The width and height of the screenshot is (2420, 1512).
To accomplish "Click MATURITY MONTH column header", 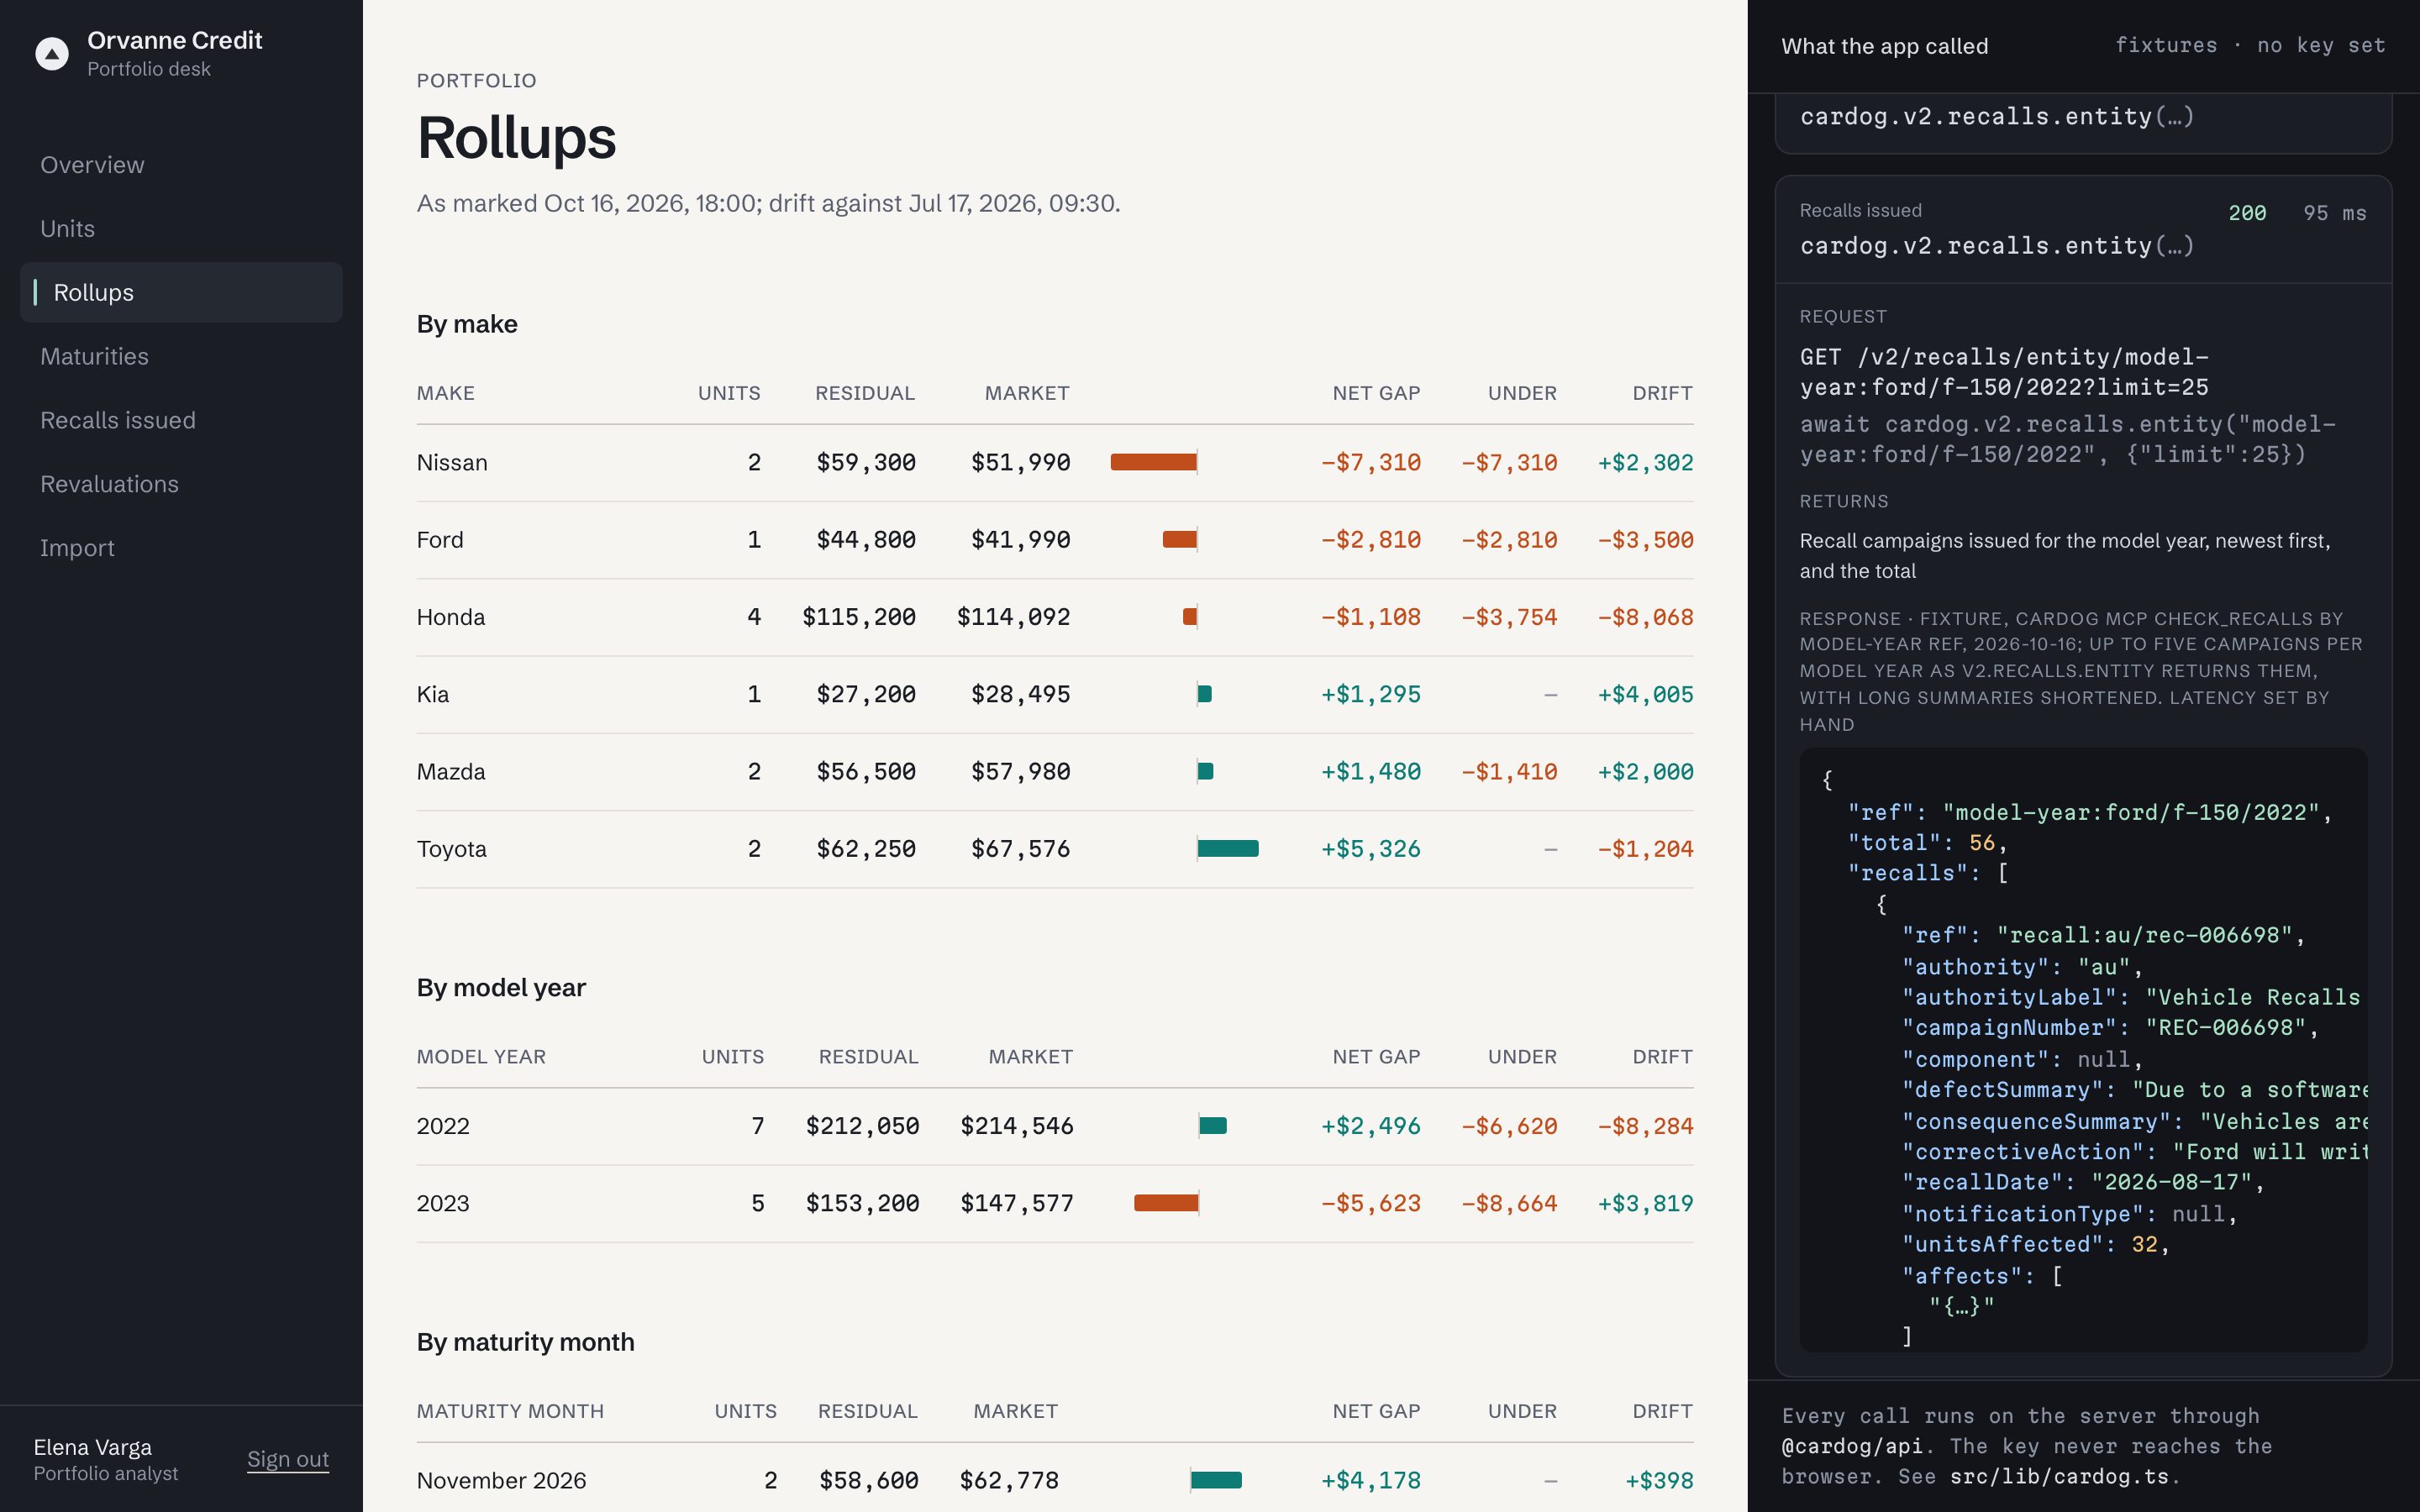I will pos(510,1411).
